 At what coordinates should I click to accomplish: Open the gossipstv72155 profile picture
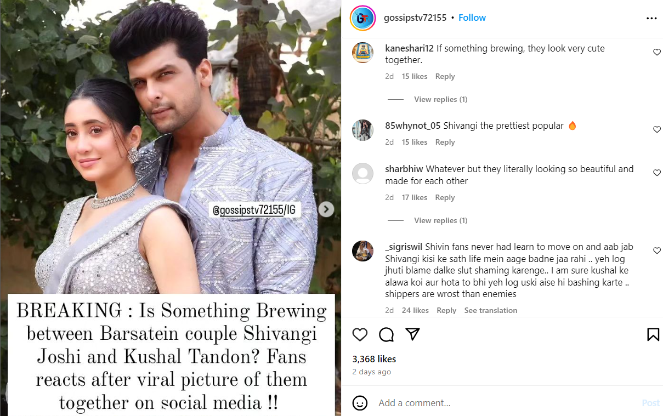[x=362, y=18]
